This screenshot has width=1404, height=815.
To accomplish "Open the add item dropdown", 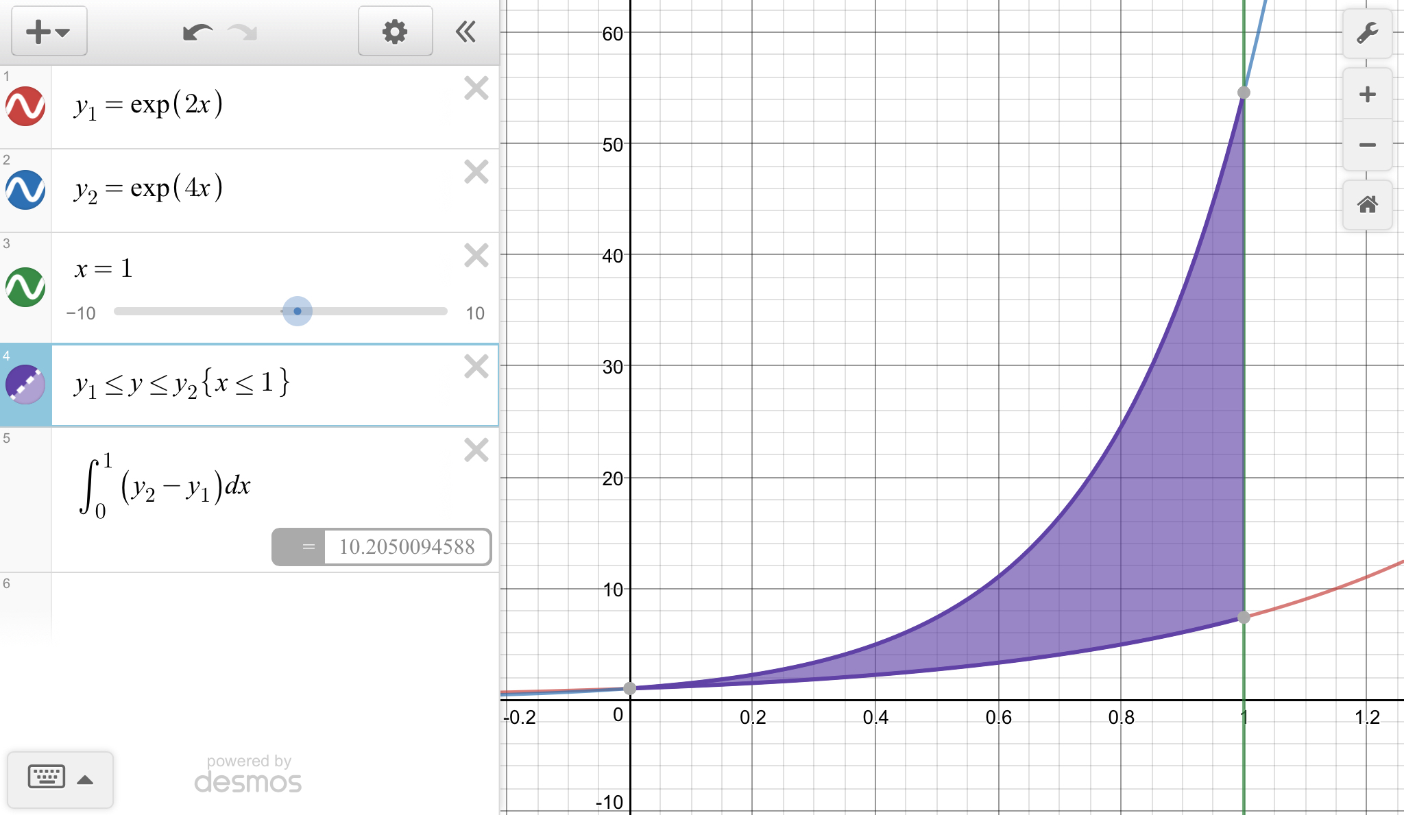I will pos(49,32).
